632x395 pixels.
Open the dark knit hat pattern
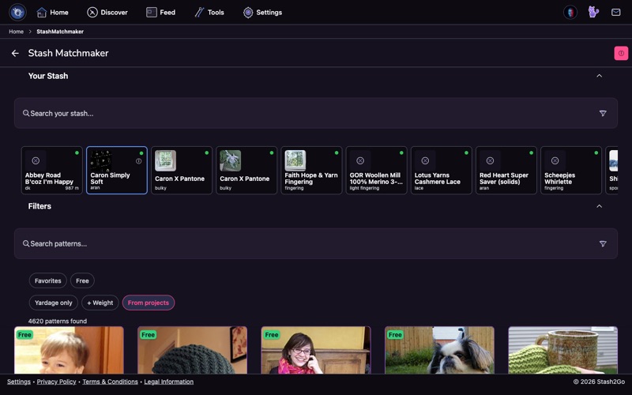(x=192, y=350)
